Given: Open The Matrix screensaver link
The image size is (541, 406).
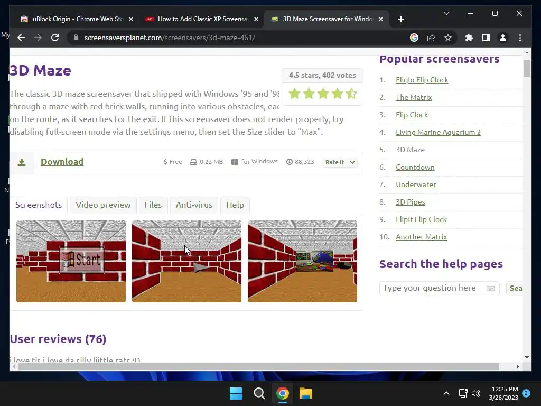Looking at the screenshot, I should coord(414,98).
